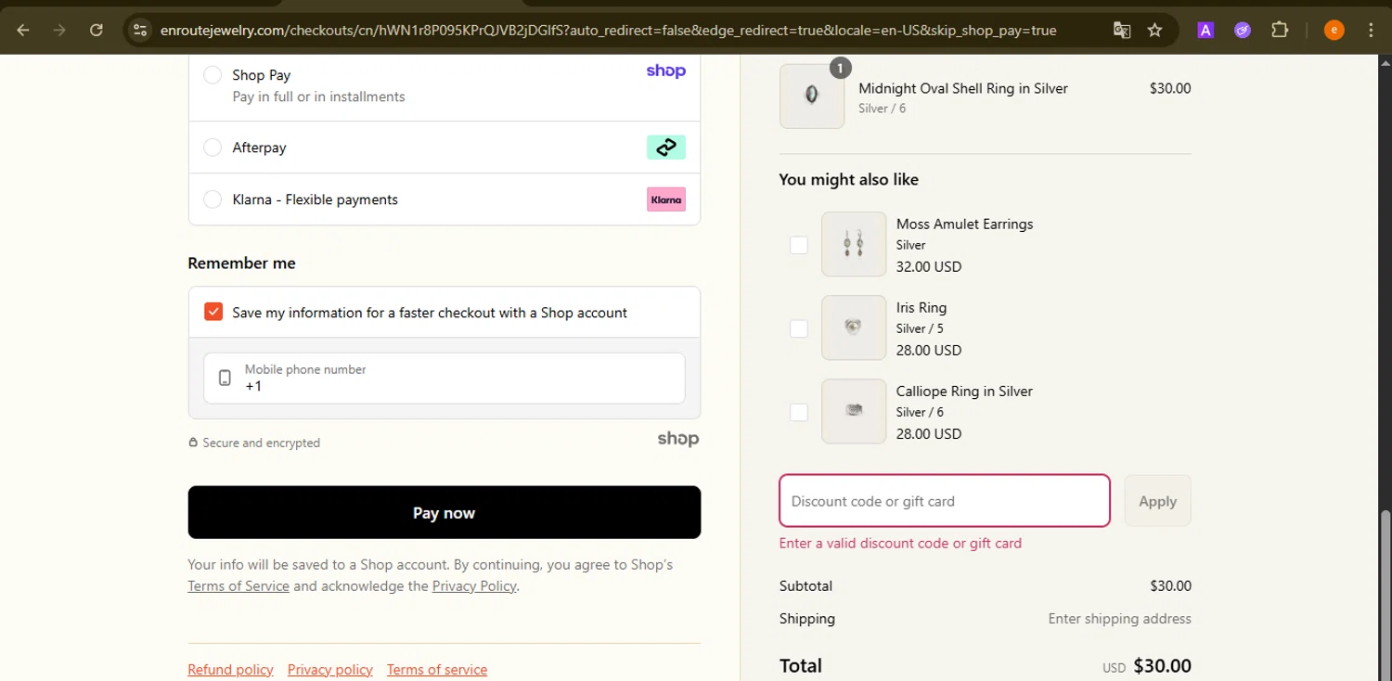This screenshot has width=1392, height=681.
Task: Open the Privacy policy footer link
Action: (330, 669)
